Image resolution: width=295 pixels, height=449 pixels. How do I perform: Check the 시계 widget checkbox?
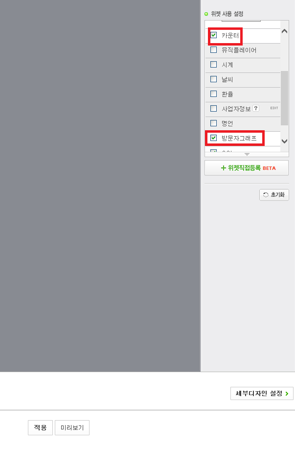click(x=213, y=65)
